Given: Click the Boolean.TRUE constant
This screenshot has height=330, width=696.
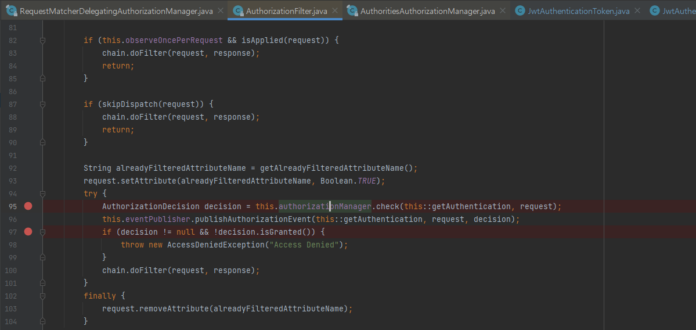Looking at the screenshot, I should [348, 181].
